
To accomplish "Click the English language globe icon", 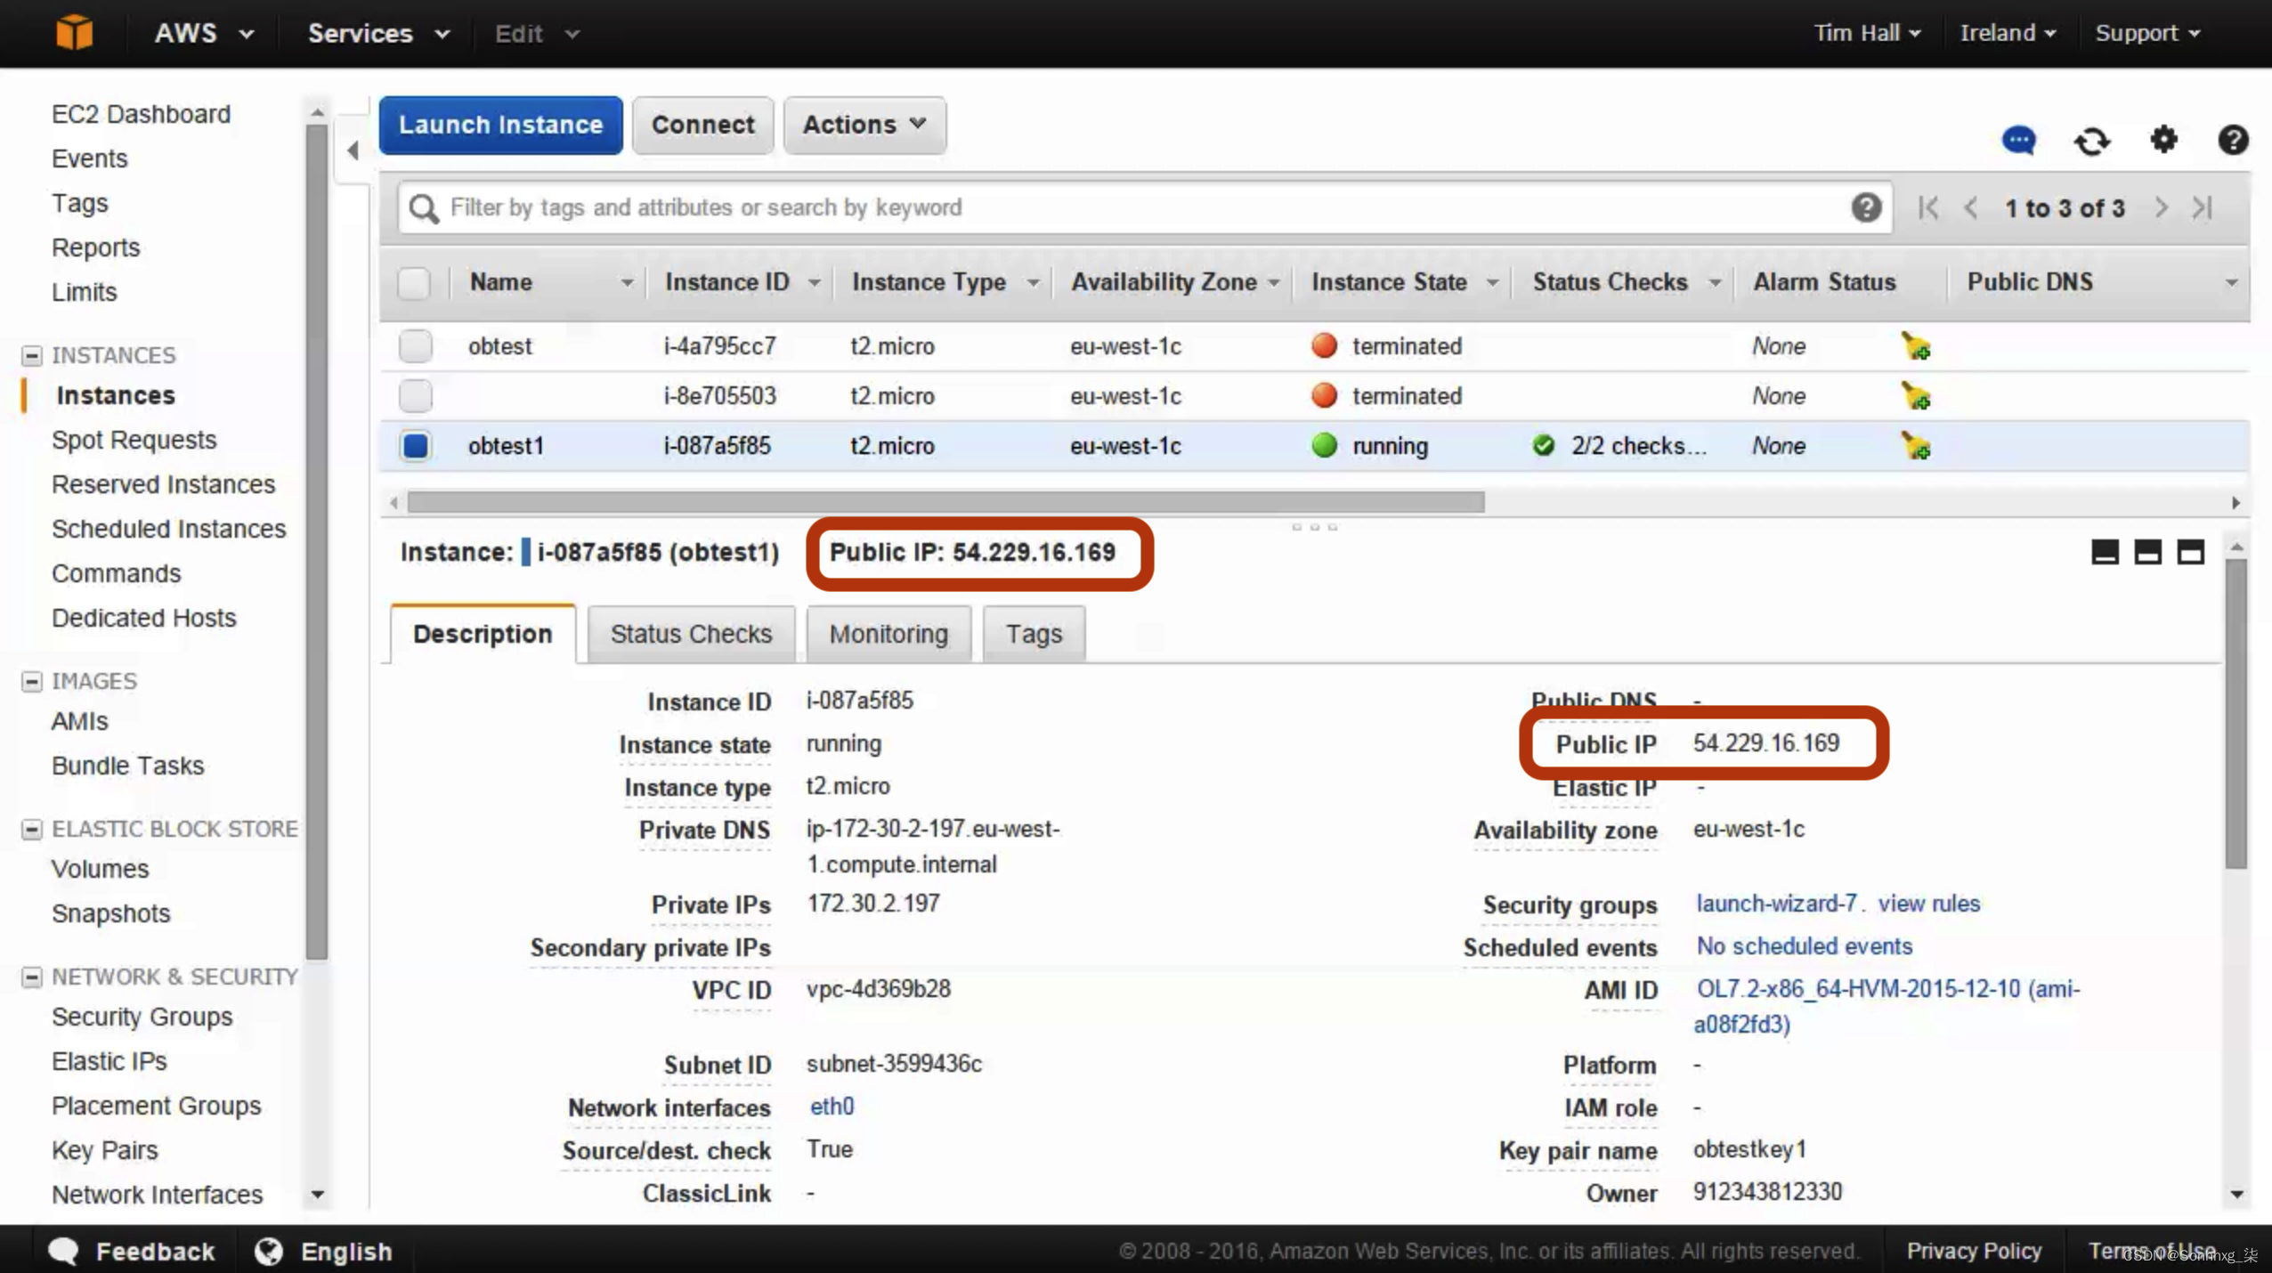I will 268,1251.
